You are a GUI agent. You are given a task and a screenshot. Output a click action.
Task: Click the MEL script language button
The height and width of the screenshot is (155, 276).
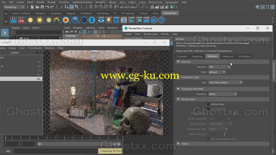8,151
